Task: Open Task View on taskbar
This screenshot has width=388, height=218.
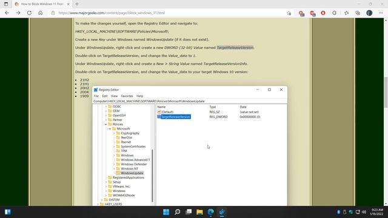Action: pos(189,212)
